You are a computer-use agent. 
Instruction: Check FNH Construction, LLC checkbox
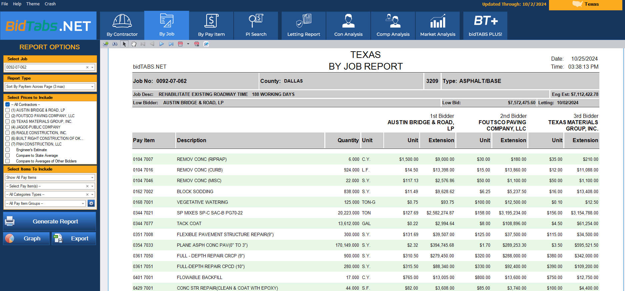pos(7,144)
